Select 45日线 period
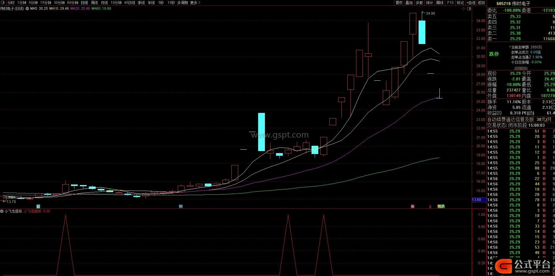This screenshot has width=555, height=276. pos(130,3)
